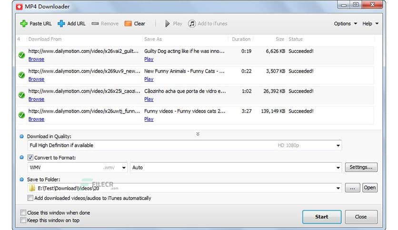The height and width of the screenshot is (230, 398).
Task: Click the folder icon in the save path field
Action: click(32, 188)
